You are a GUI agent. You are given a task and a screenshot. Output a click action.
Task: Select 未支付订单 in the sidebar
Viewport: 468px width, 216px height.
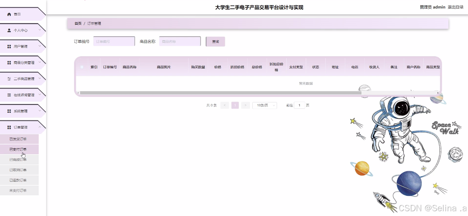19,190
